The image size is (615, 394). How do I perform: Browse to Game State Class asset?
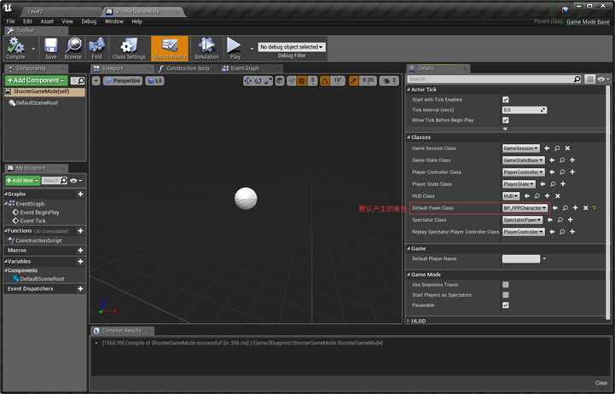562,160
